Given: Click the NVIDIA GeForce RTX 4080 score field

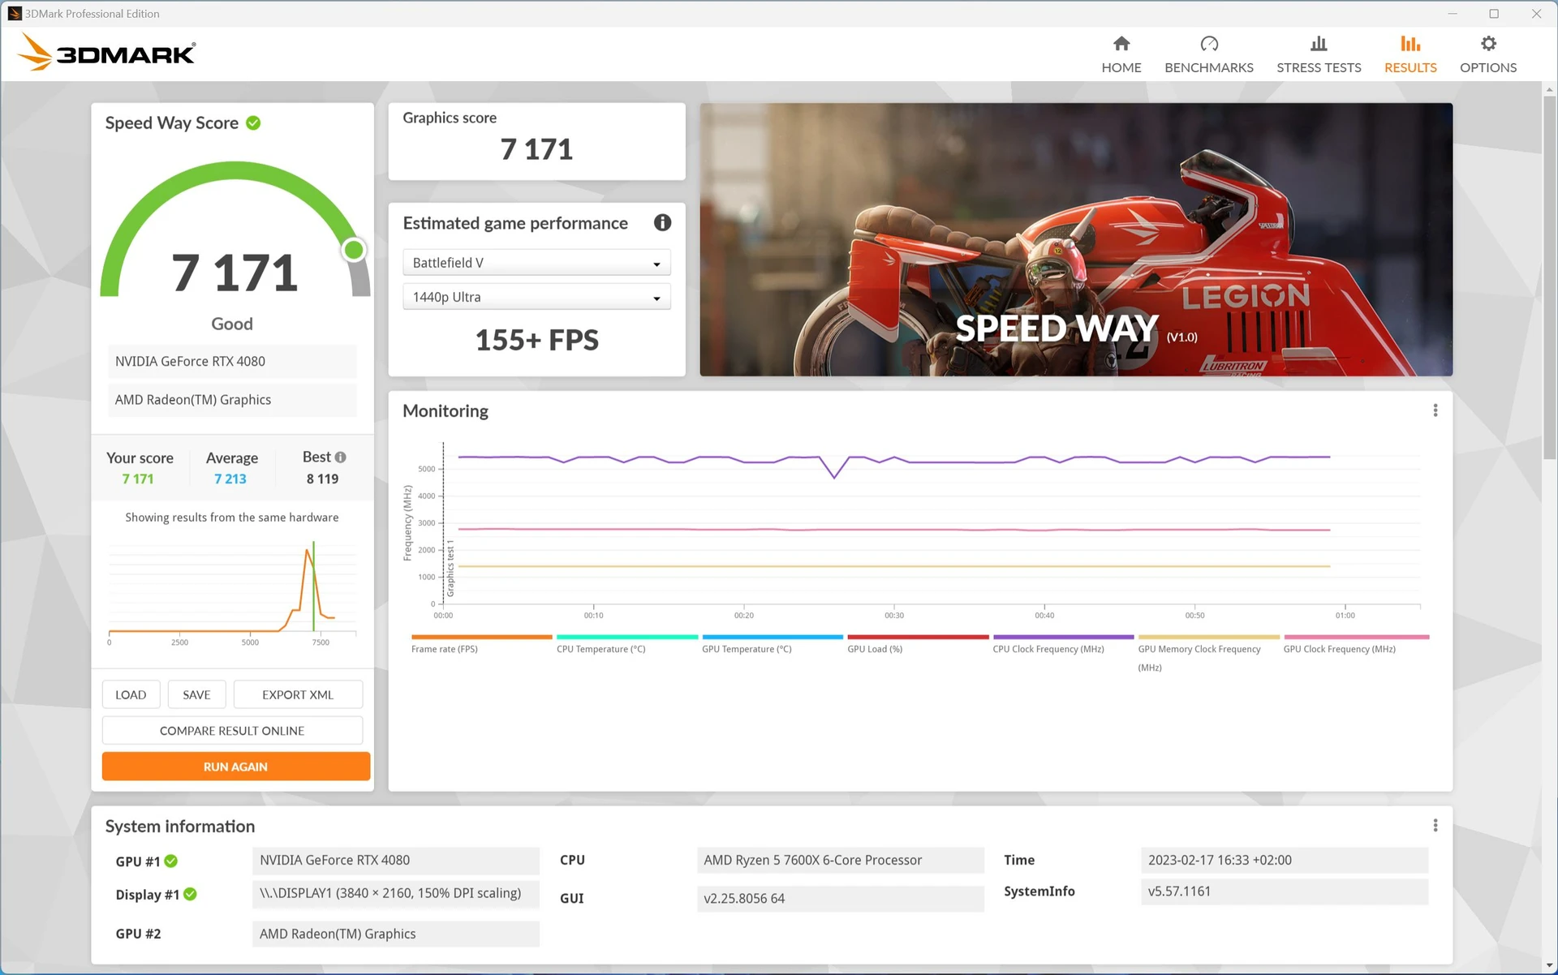Looking at the screenshot, I should pyautogui.click(x=232, y=361).
